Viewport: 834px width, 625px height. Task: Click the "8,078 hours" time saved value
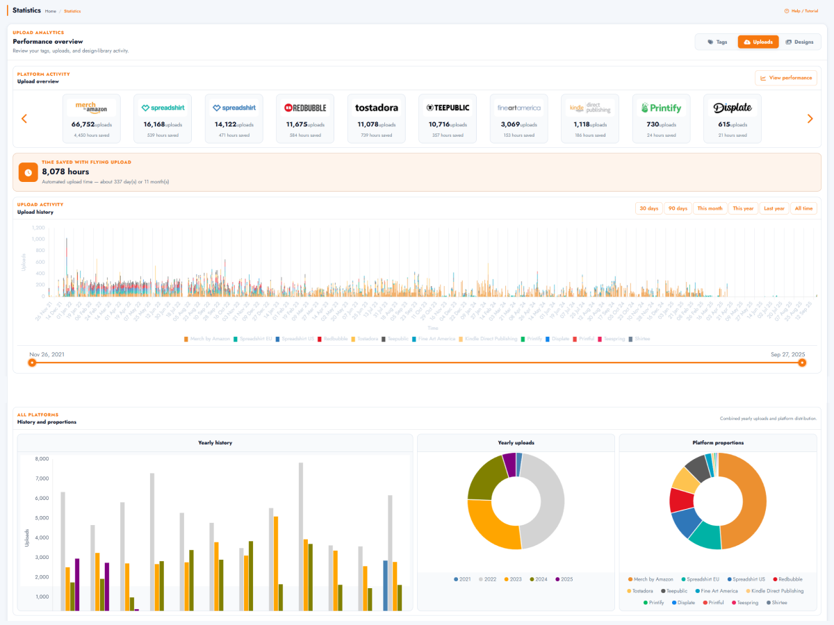[x=65, y=172]
